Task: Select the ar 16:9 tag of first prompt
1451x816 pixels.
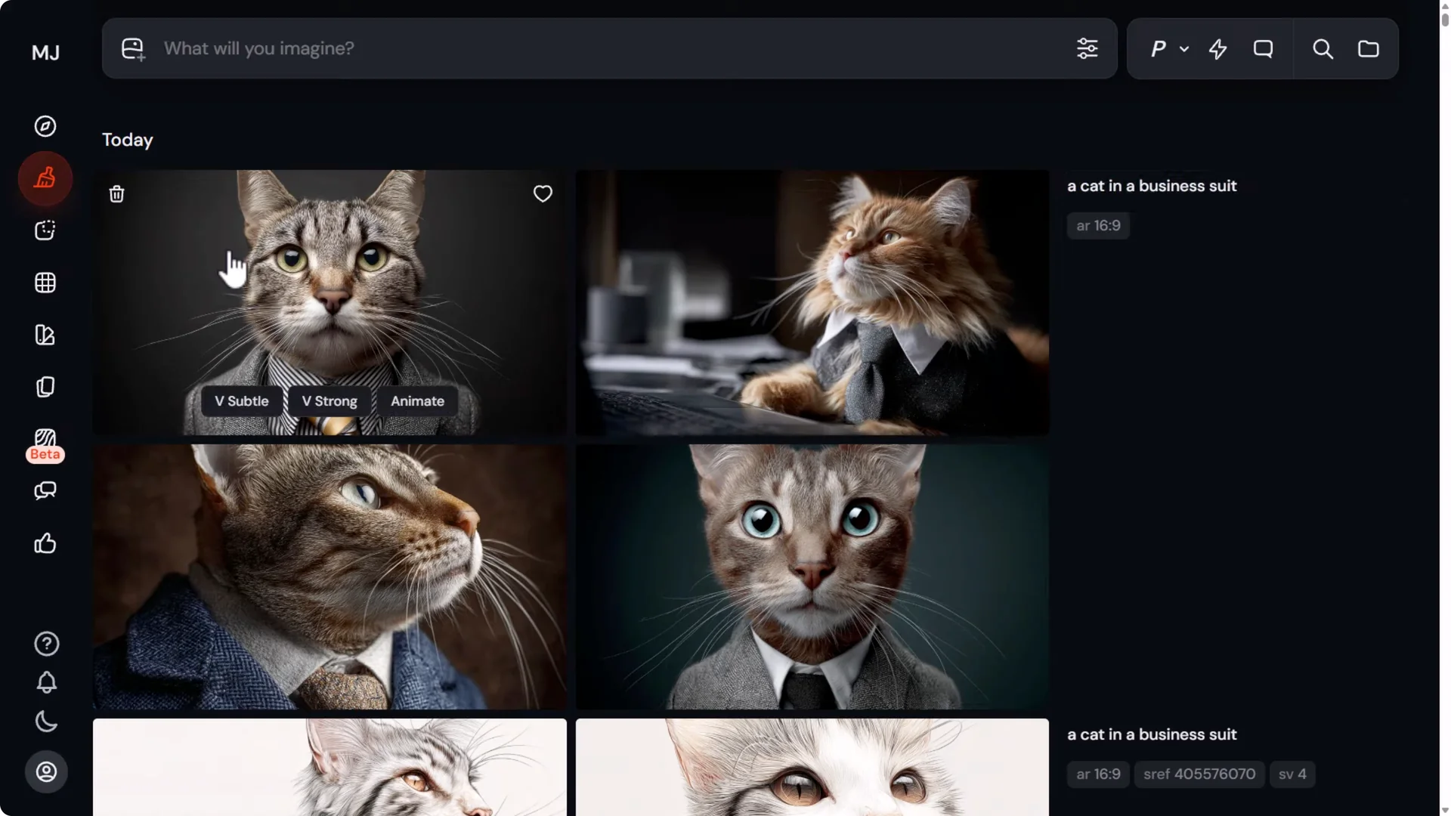Action: (x=1097, y=226)
